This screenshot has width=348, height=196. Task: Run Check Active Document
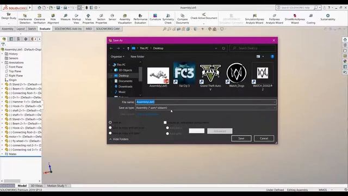coord(204,16)
